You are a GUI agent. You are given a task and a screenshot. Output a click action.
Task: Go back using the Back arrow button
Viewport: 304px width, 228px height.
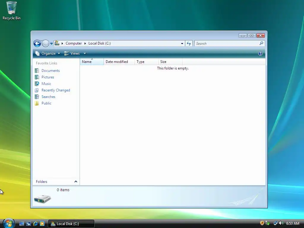(x=37, y=43)
